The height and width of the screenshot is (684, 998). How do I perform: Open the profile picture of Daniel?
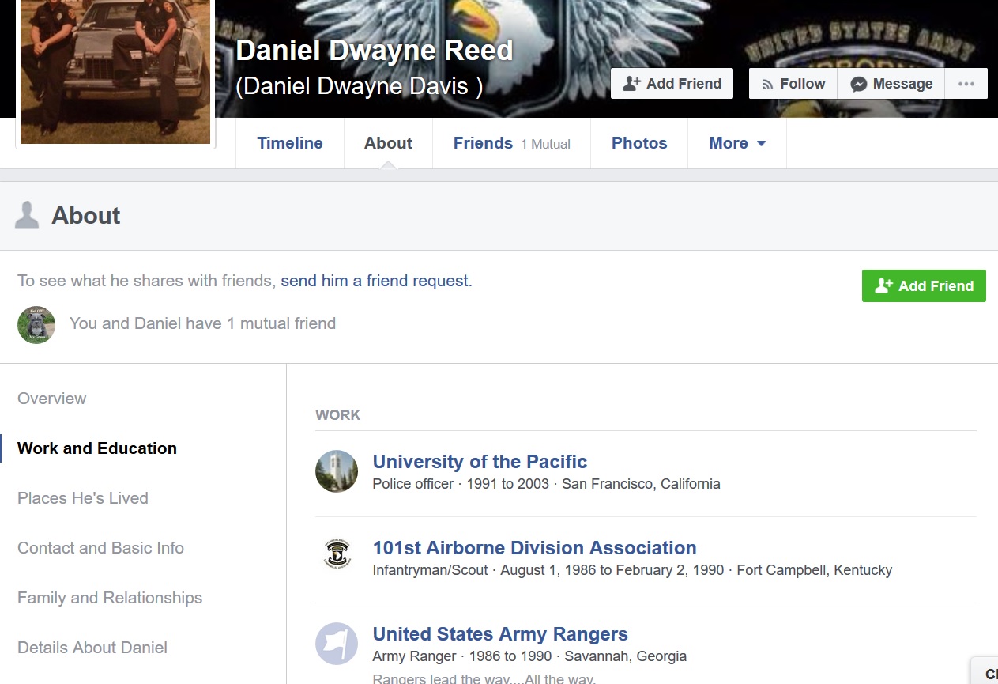point(115,71)
